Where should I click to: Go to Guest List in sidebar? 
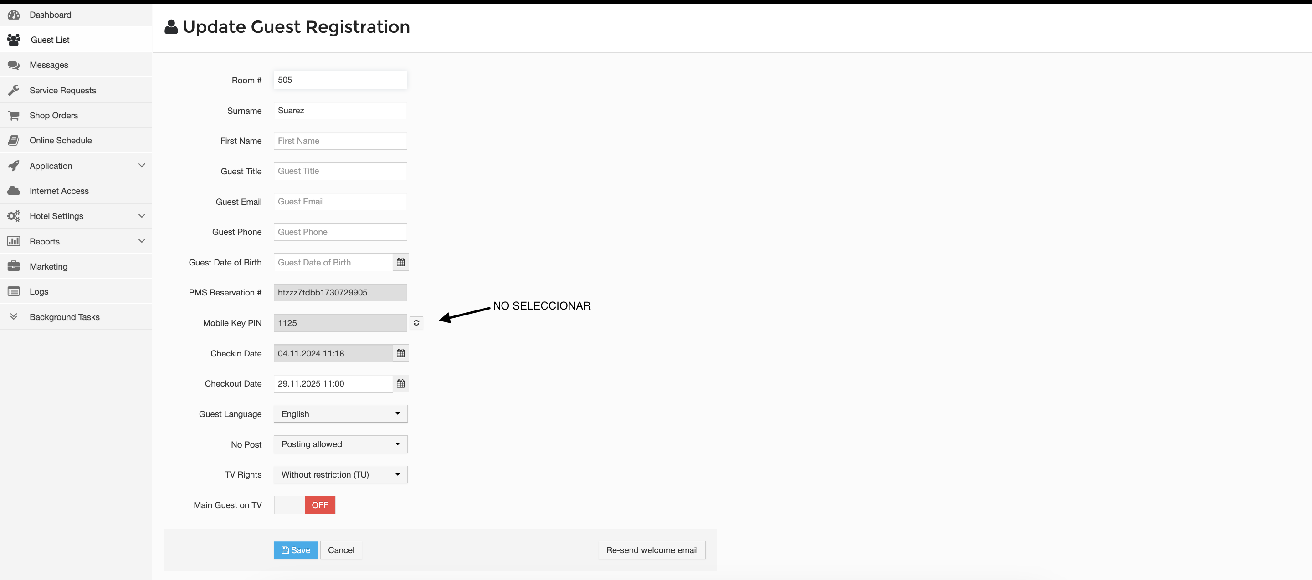[x=76, y=40]
